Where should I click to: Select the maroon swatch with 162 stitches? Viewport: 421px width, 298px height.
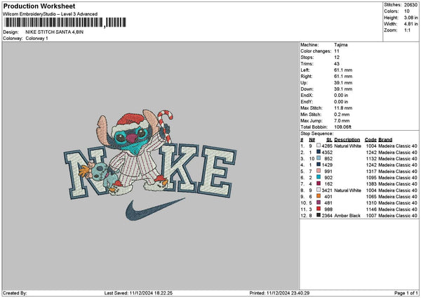(x=319, y=183)
